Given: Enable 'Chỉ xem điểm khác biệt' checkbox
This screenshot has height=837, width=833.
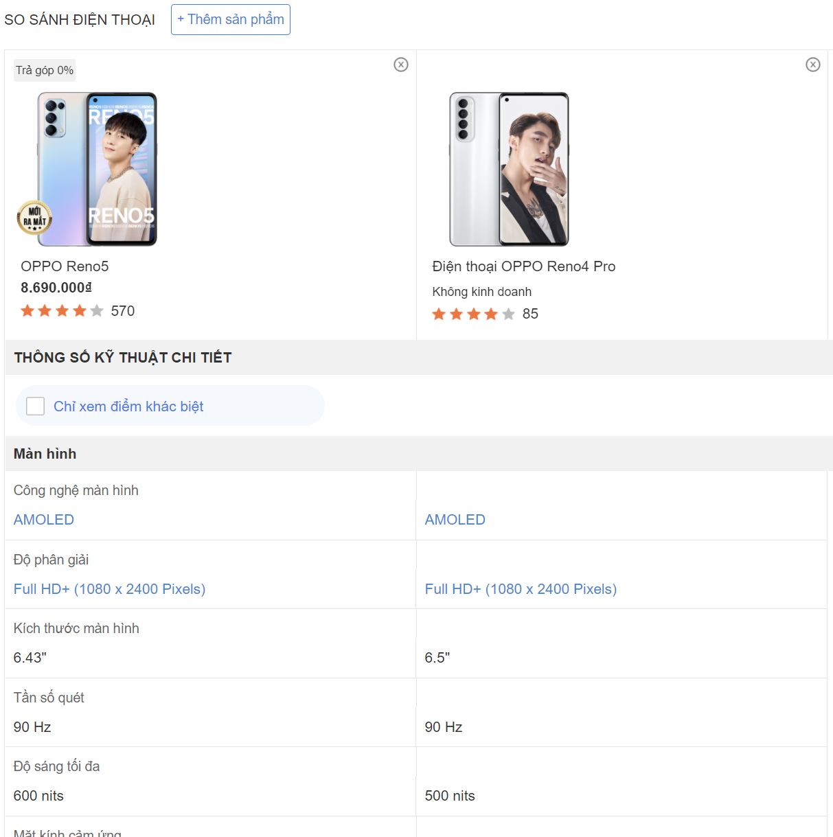Looking at the screenshot, I should [35, 406].
